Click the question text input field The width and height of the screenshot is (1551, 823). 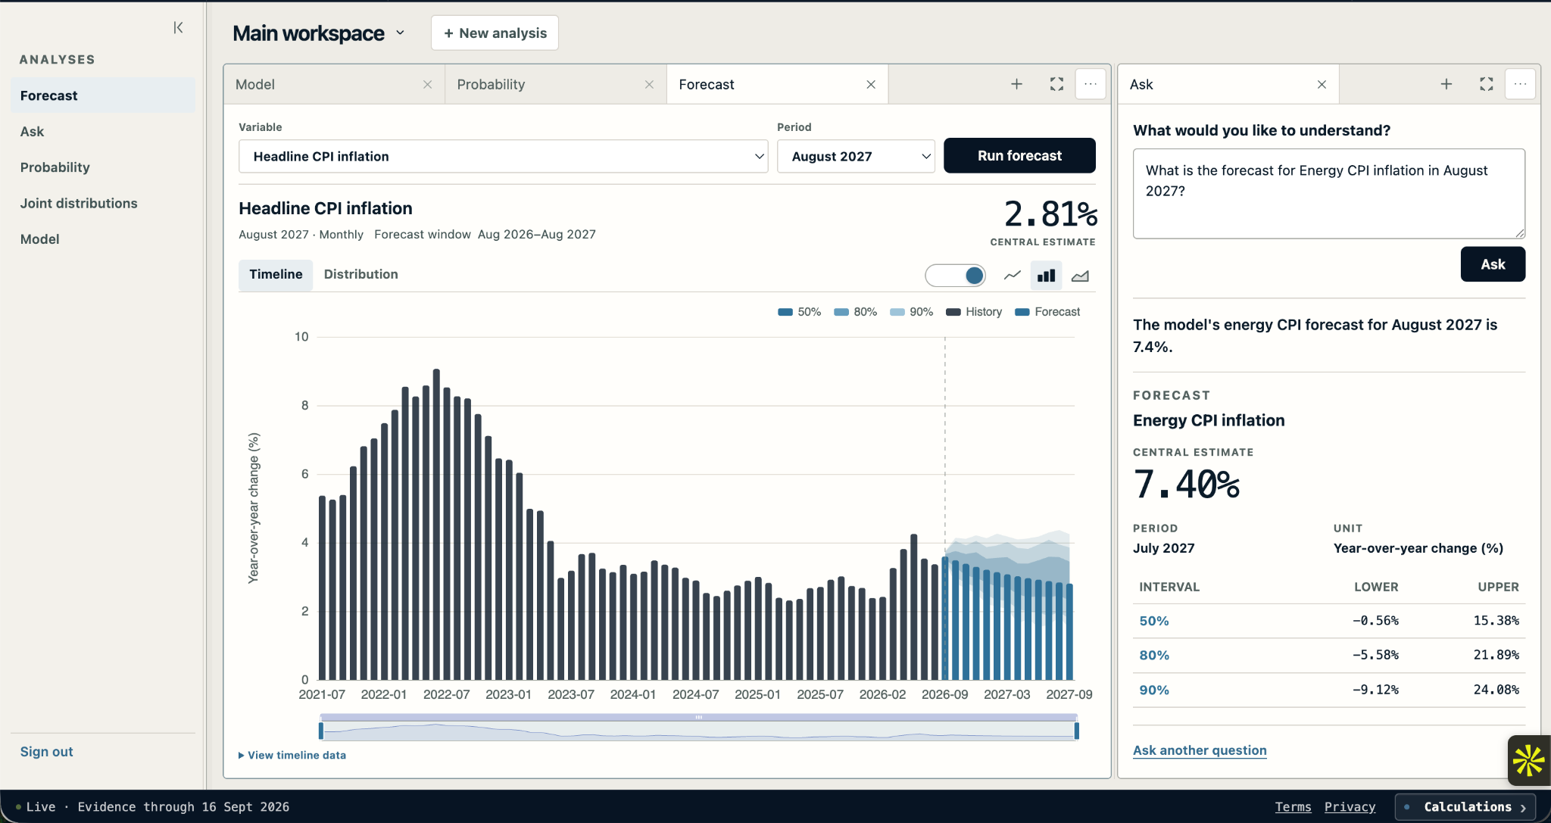1329,194
